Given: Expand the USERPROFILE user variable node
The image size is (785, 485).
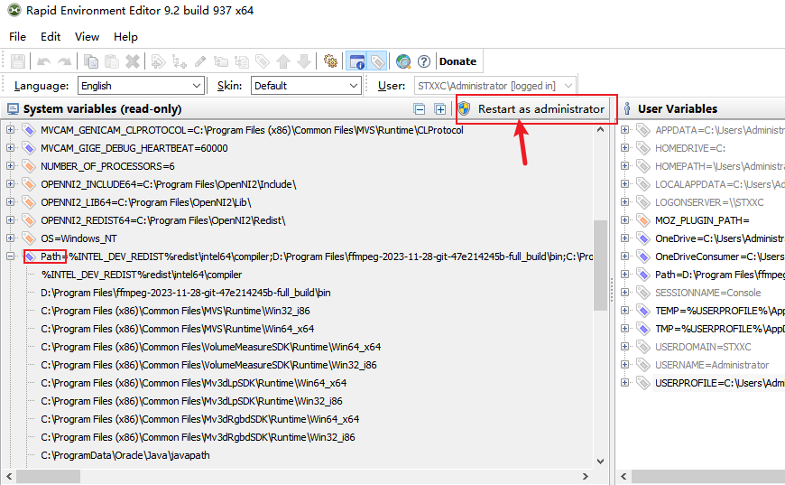Looking at the screenshot, I should click(624, 382).
